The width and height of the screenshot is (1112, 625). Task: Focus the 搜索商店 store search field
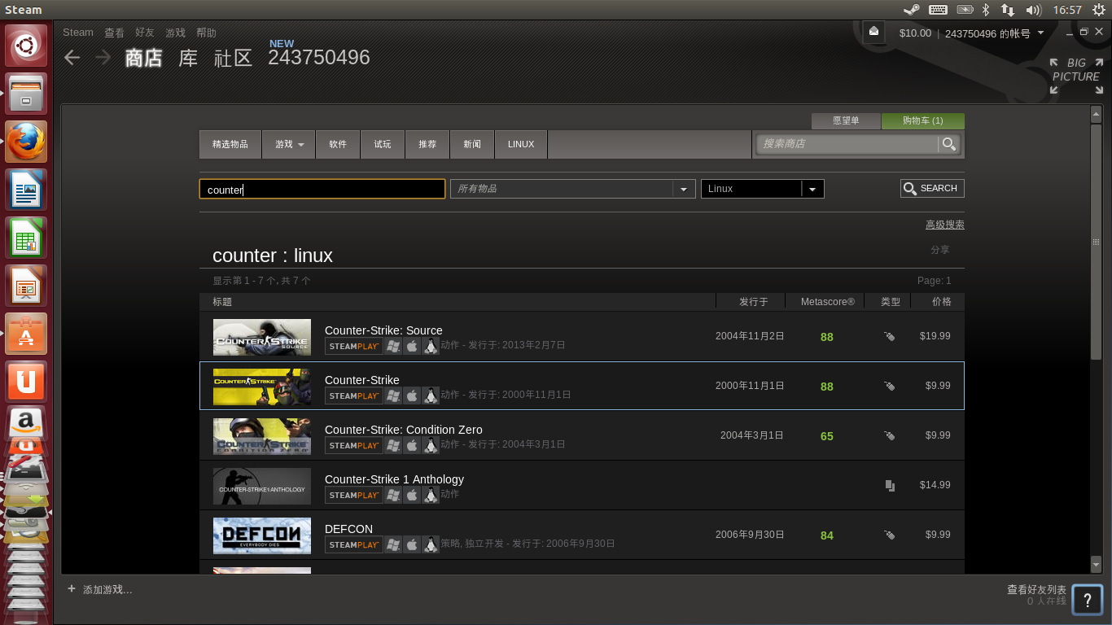pos(847,144)
